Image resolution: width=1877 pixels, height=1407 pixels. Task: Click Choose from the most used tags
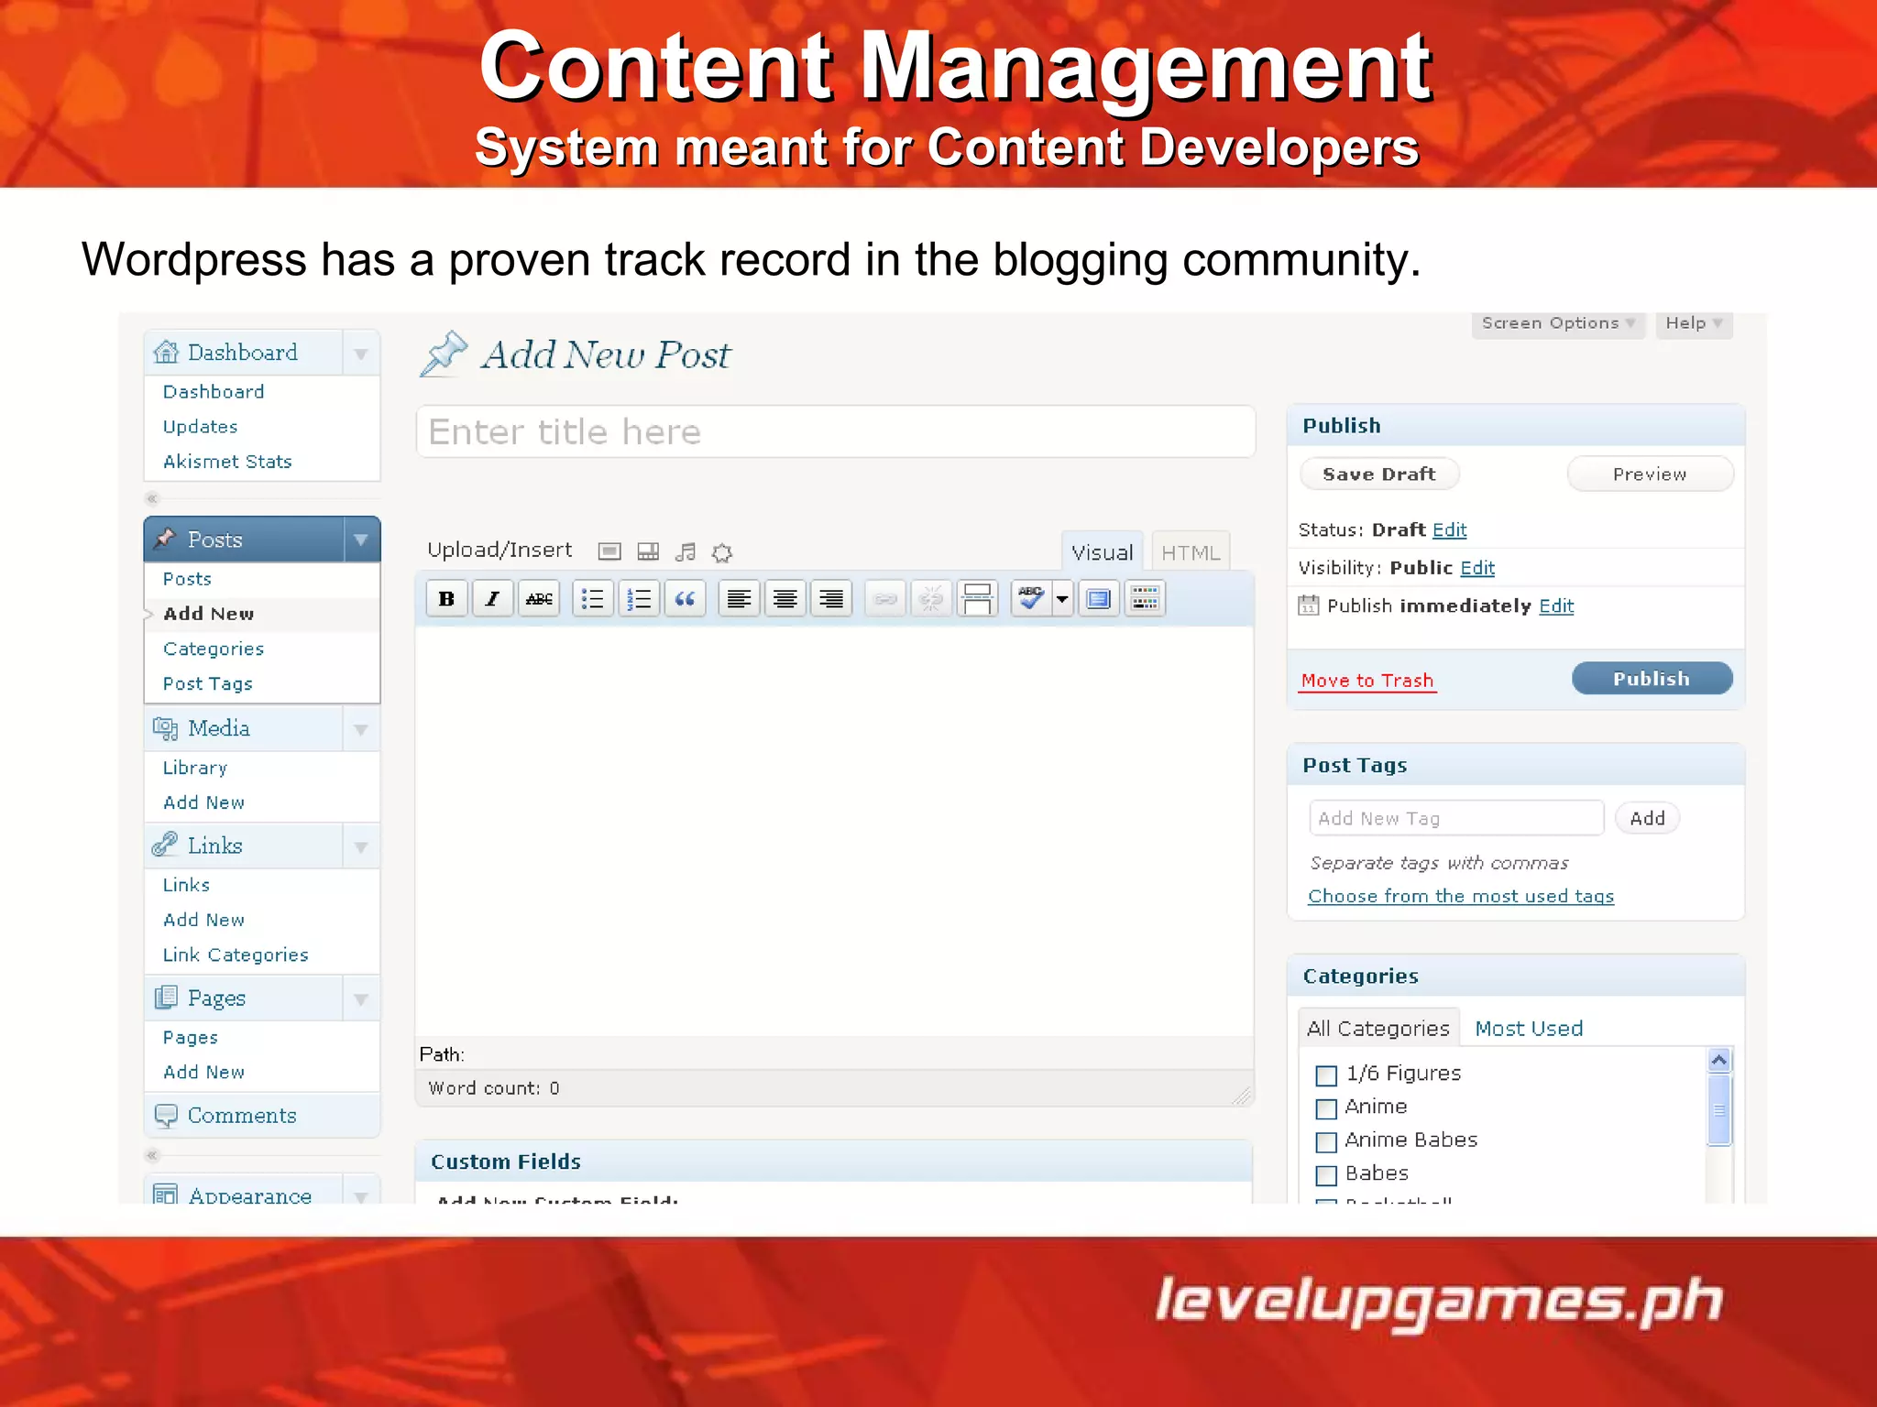pos(1460,896)
